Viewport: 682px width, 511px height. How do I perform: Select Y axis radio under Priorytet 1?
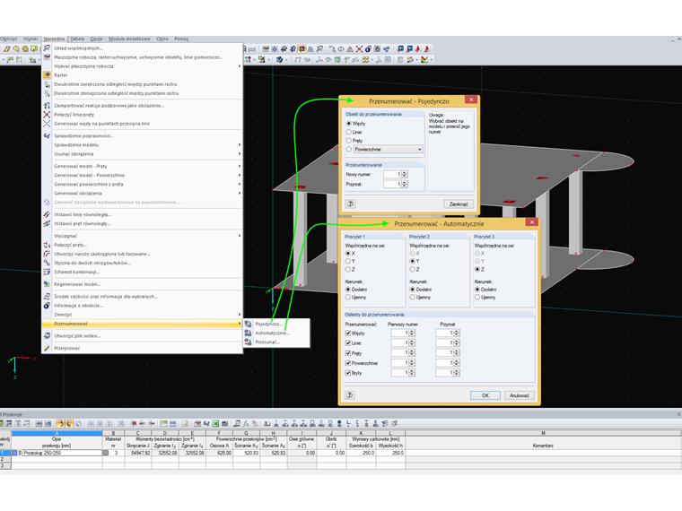tap(348, 261)
